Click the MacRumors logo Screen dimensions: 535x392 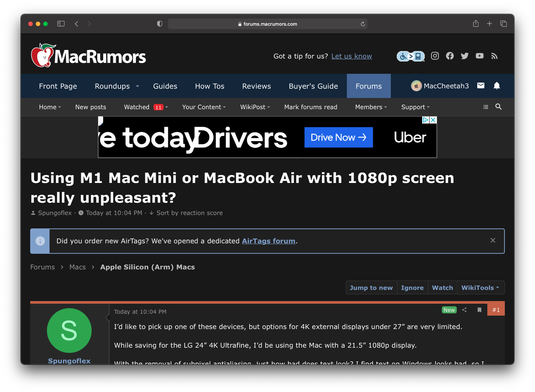[x=89, y=56]
